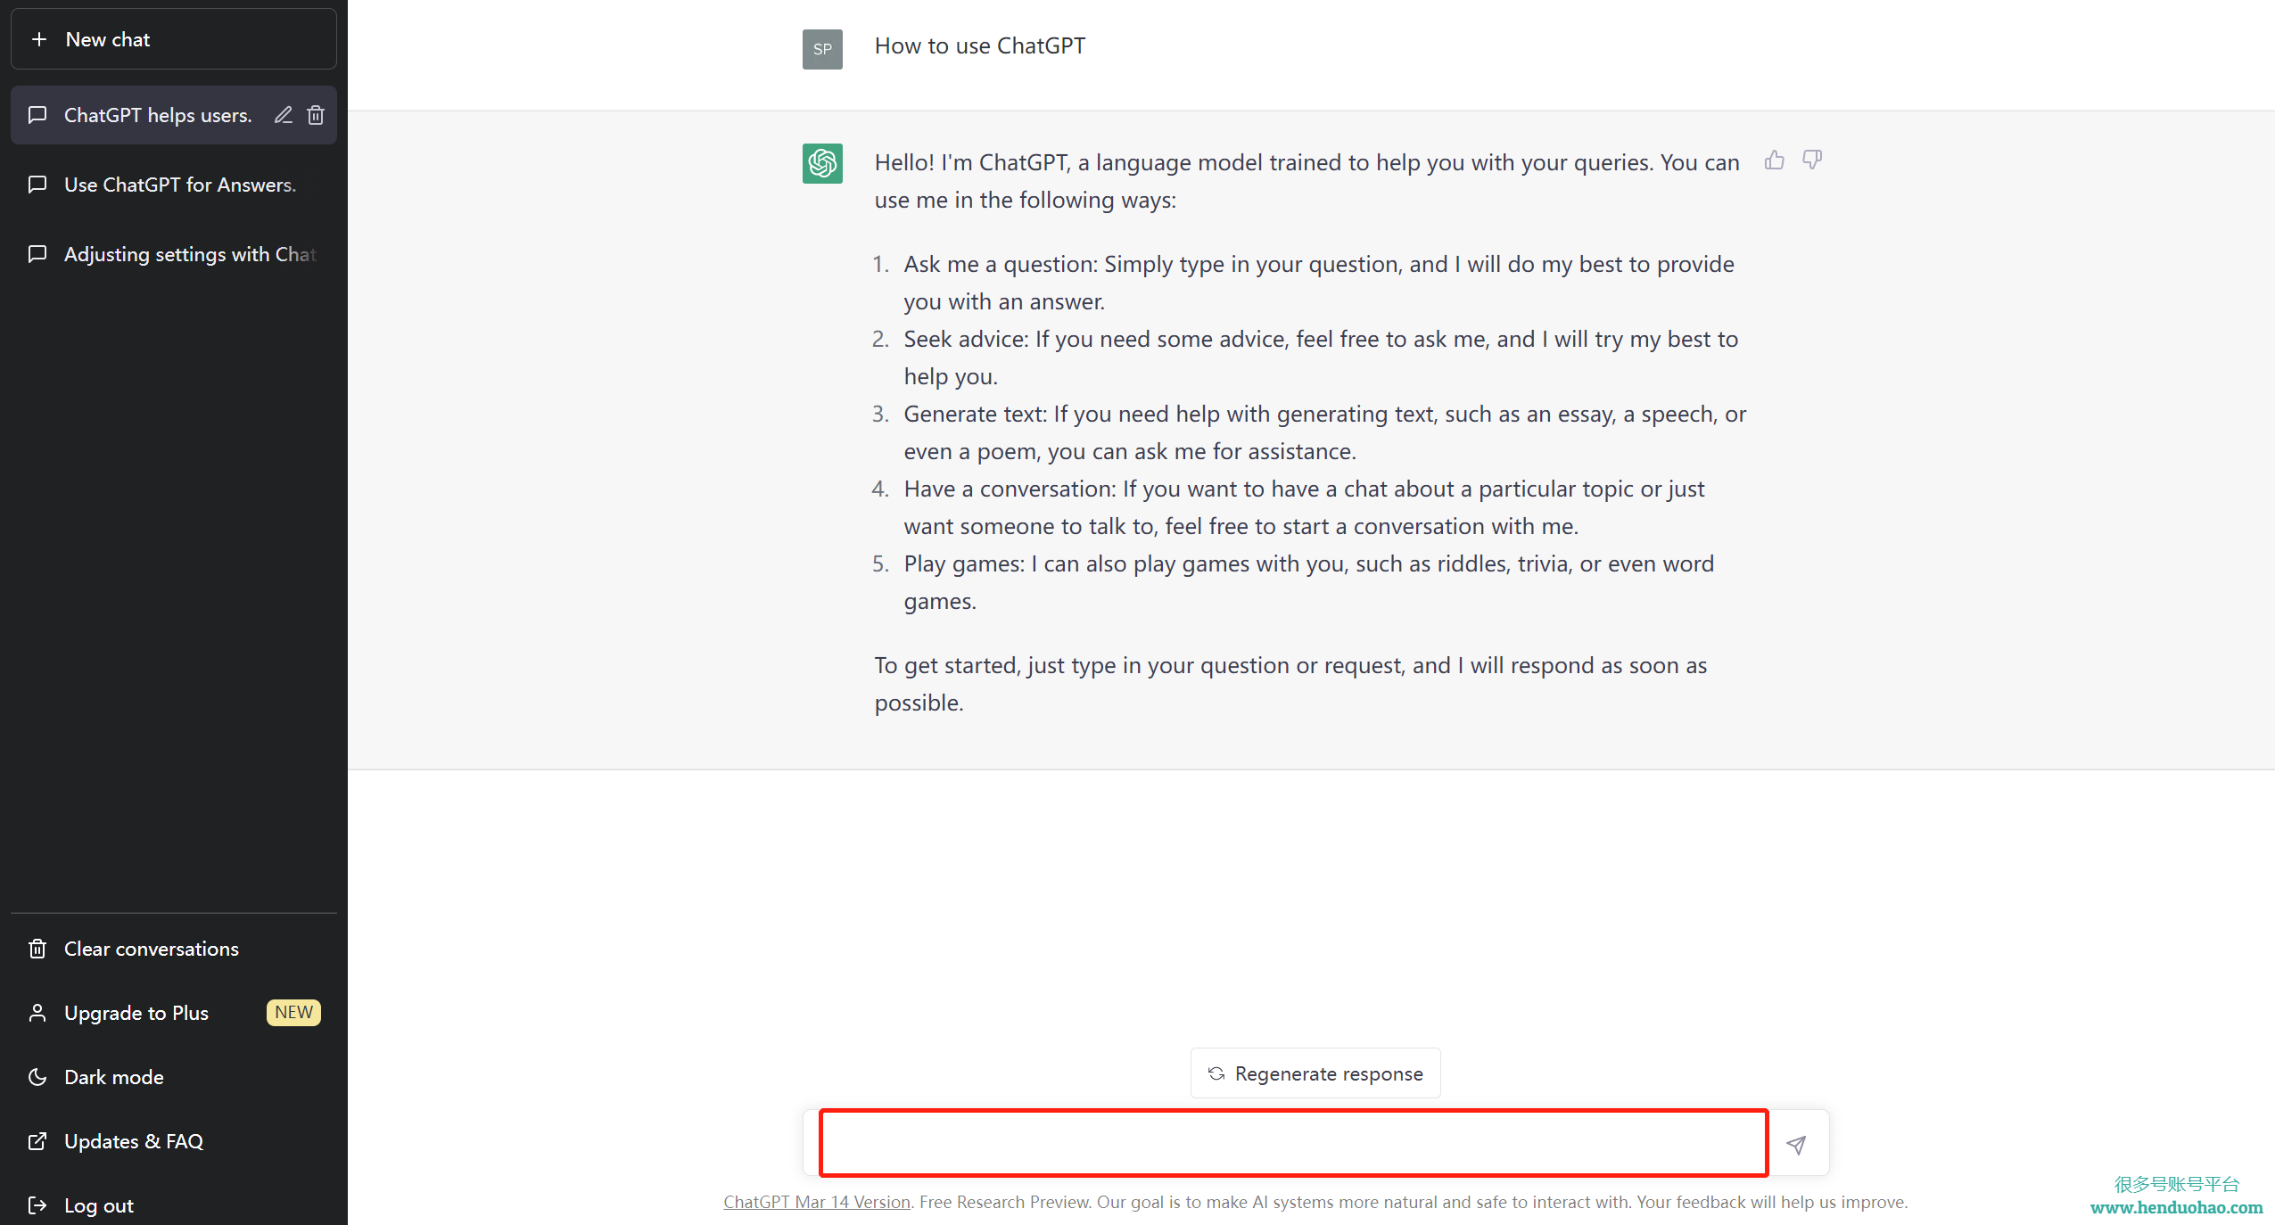Select the ChatGPT helps users conversation
2275x1225 pixels.
158,115
